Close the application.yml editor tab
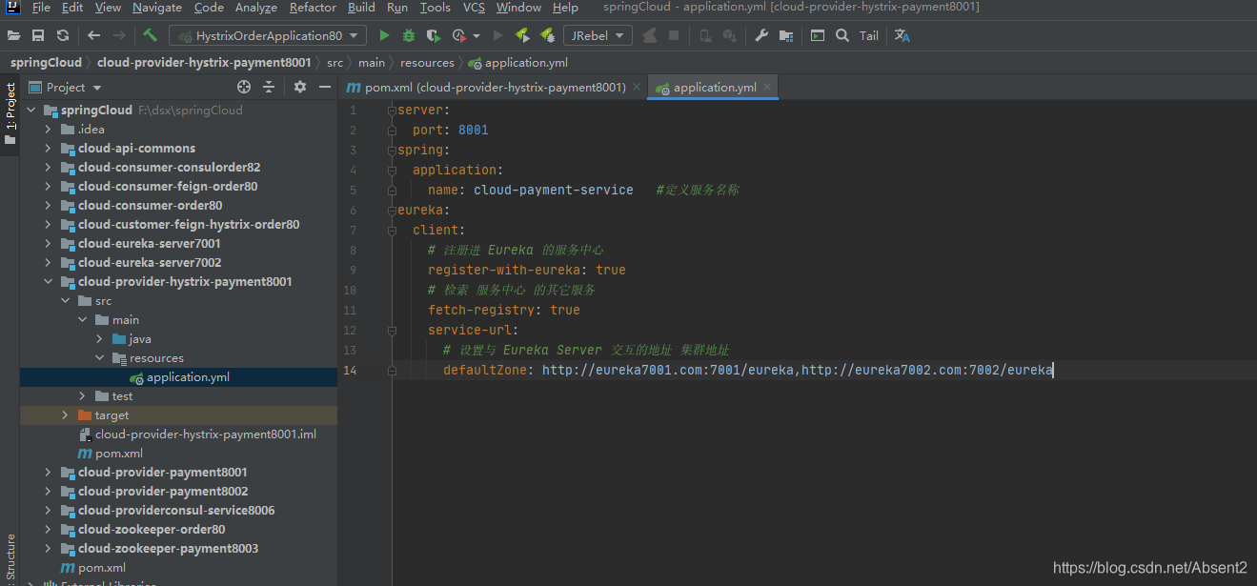Image resolution: width=1257 pixels, height=586 pixels. pyautogui.click(x=767, y=87)
